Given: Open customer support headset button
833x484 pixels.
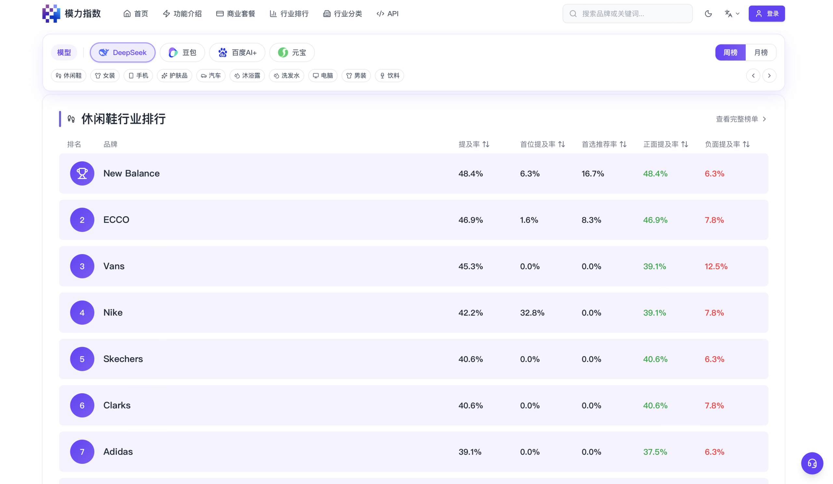Looking at the screenshot, I should (812, 463).
